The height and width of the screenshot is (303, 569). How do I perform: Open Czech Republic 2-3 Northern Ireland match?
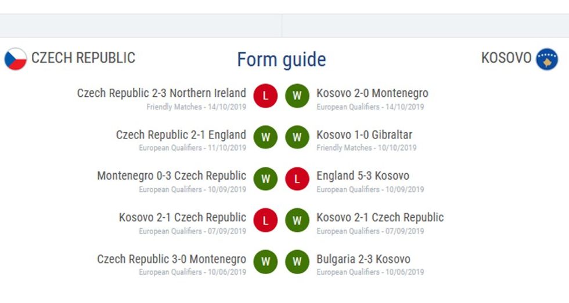click(x=161, y=93)
